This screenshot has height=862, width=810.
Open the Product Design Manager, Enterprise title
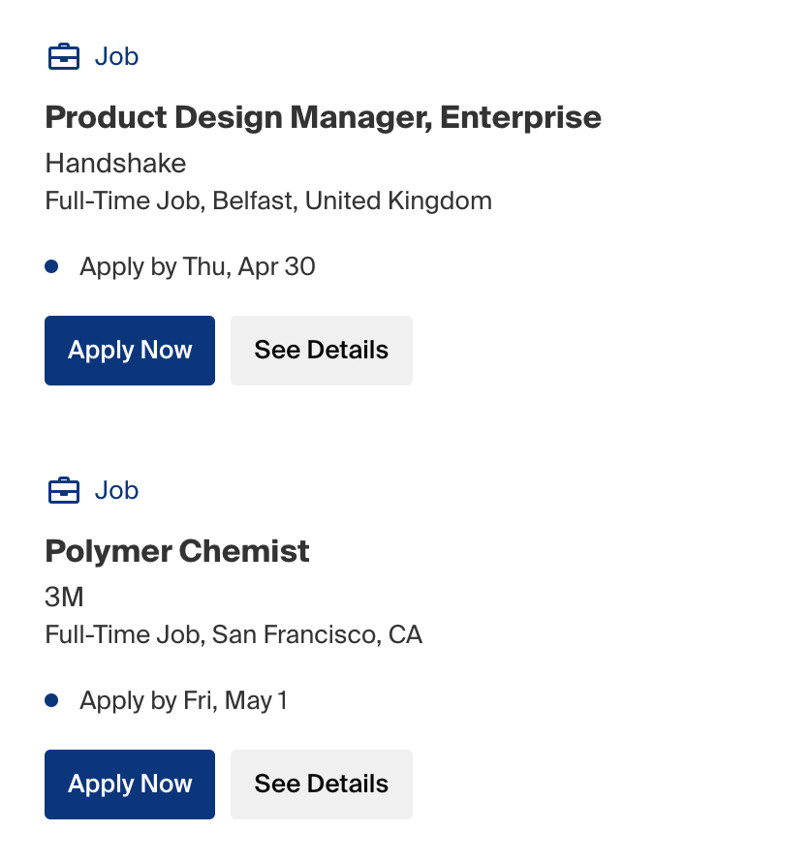(324, 117)
